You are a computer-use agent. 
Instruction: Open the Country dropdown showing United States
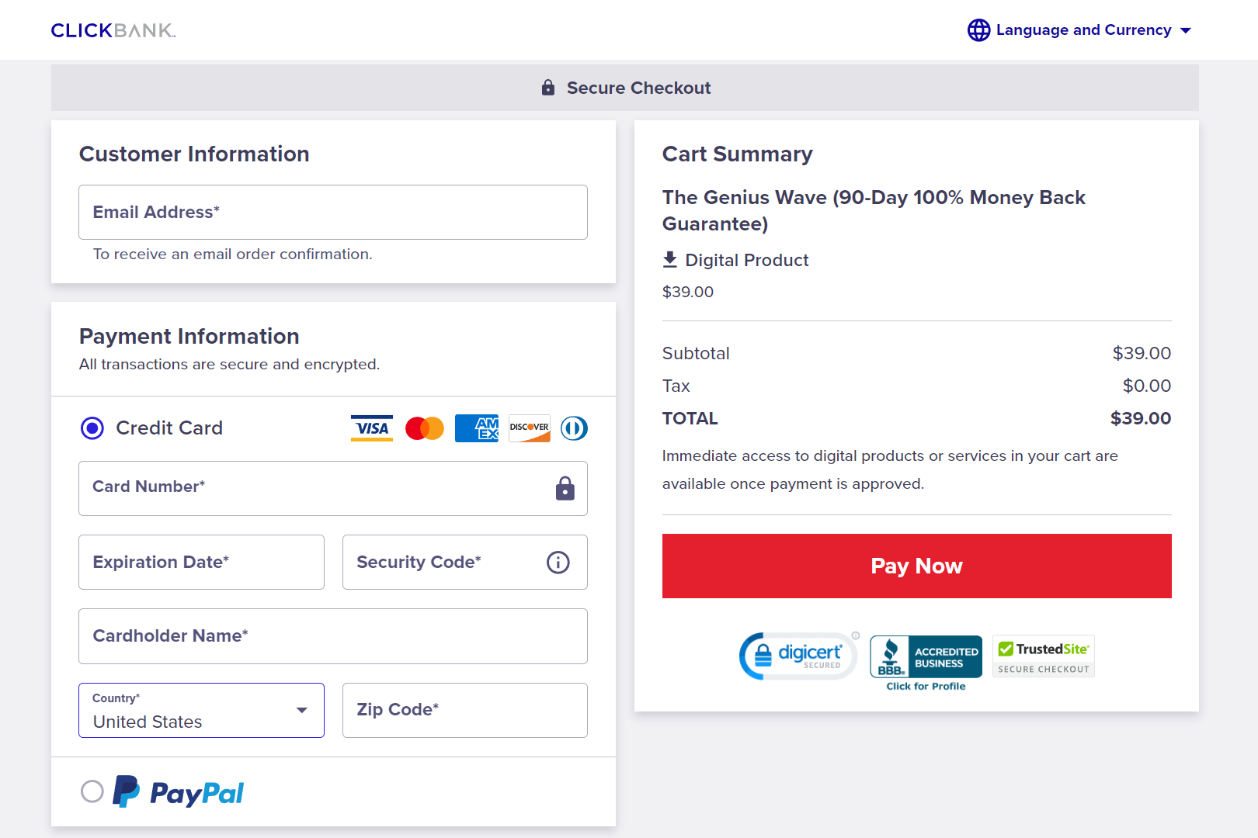coord(201,710)
